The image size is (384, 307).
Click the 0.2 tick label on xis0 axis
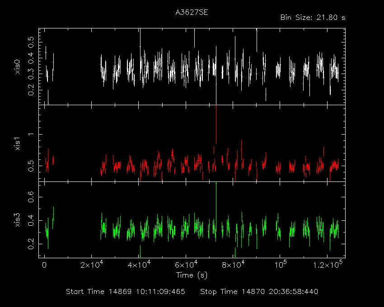click(31, 90)
